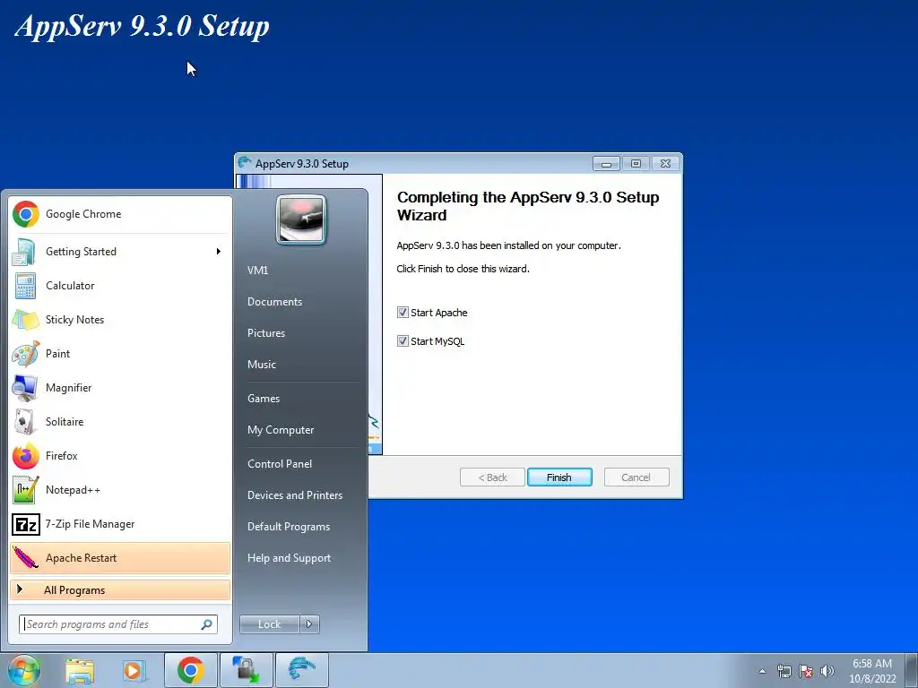The width and height of the screenshot is (918, 688).
Task: Open the Google Chrome icon in Start menu
Action: [x=26, y=214]
